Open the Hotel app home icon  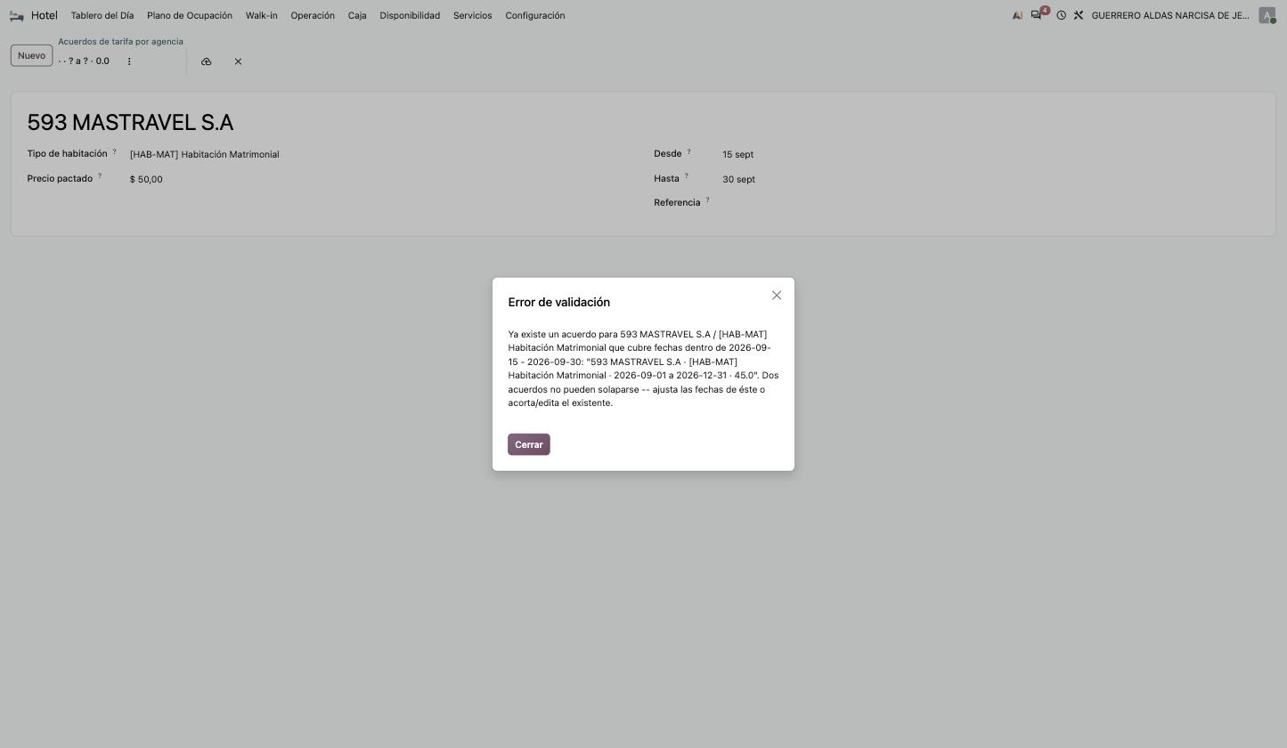pos(16,15)
